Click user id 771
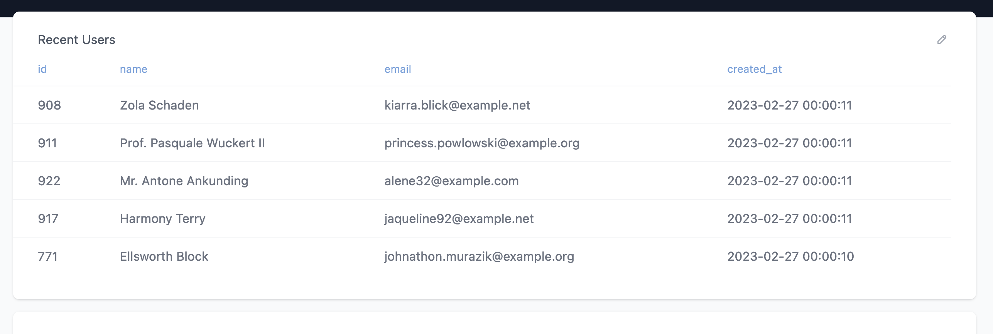The image size is (993, 334). coord(48,256)
